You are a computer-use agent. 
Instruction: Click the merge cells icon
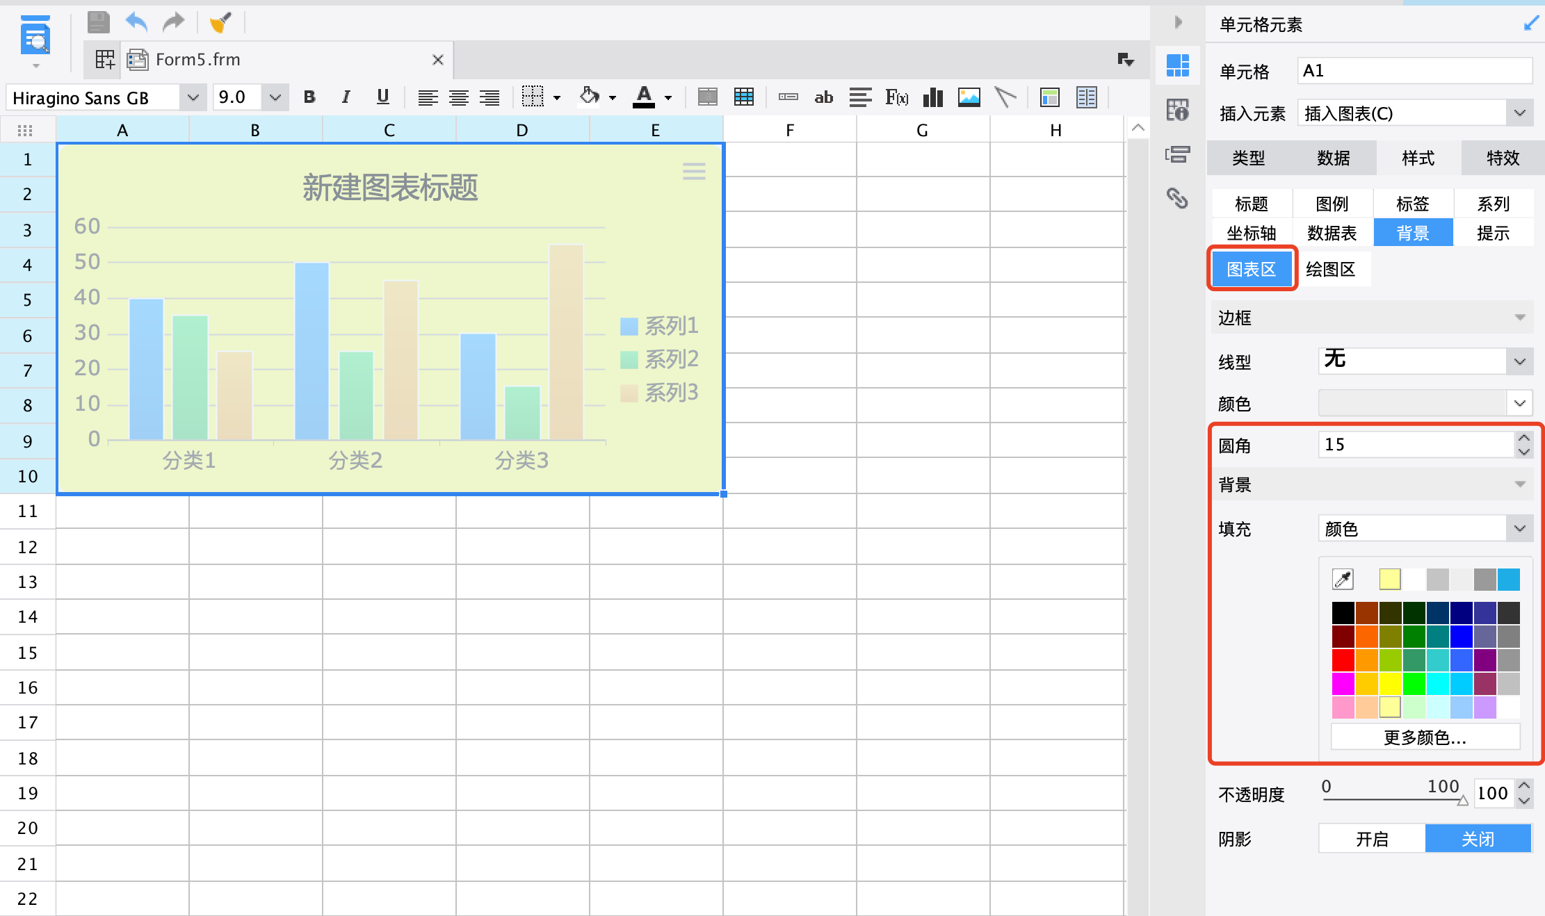(x=707, y=97)
